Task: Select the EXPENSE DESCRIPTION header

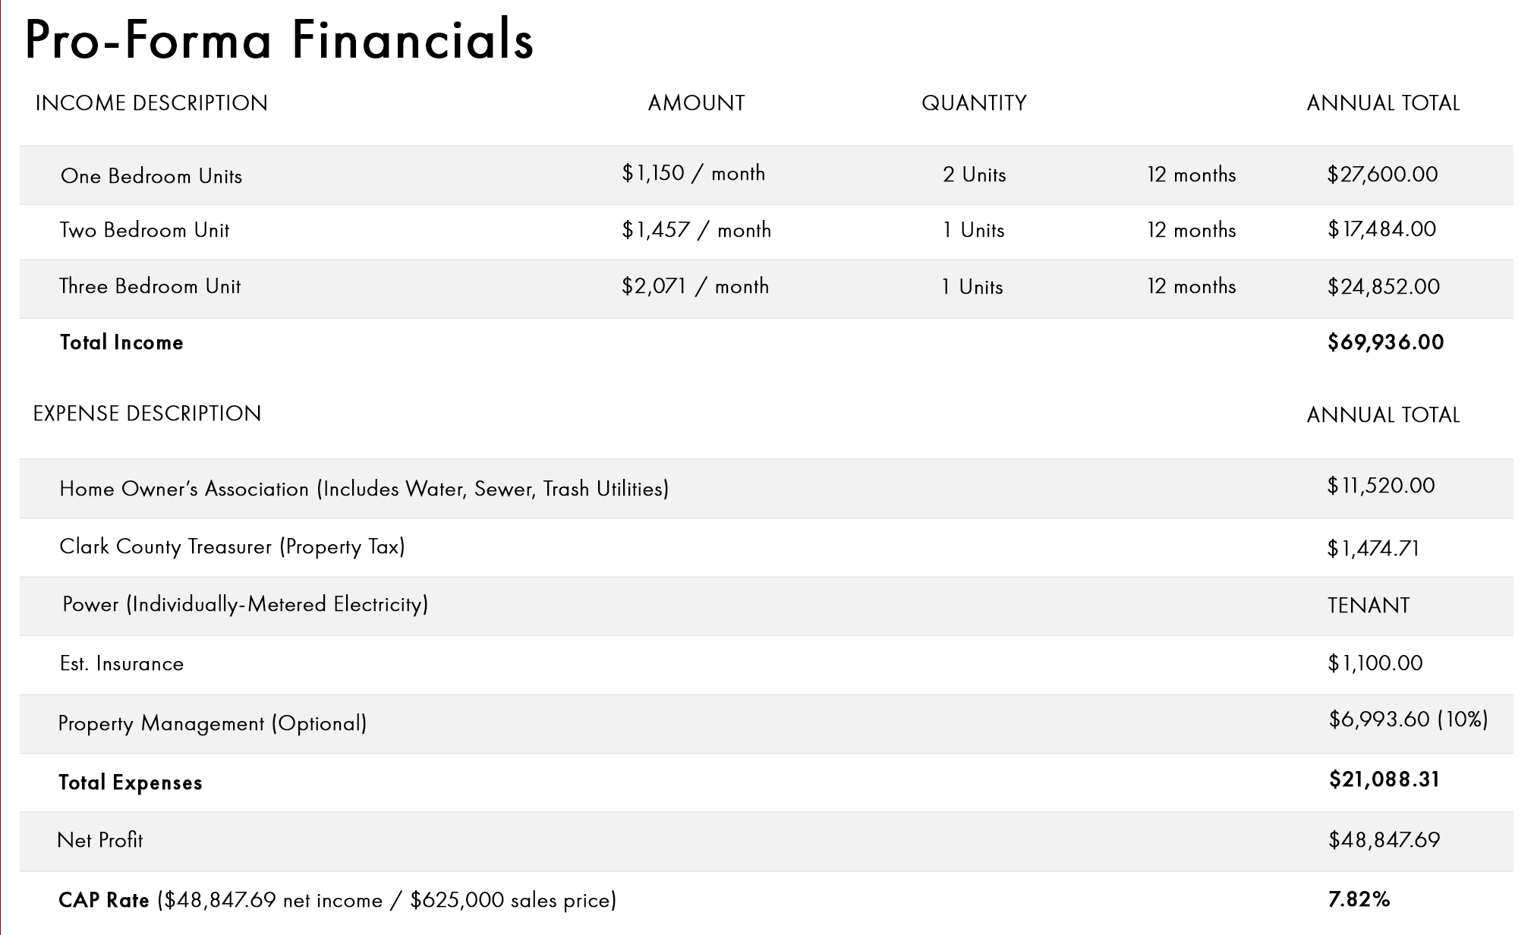Action: [147, 414]
